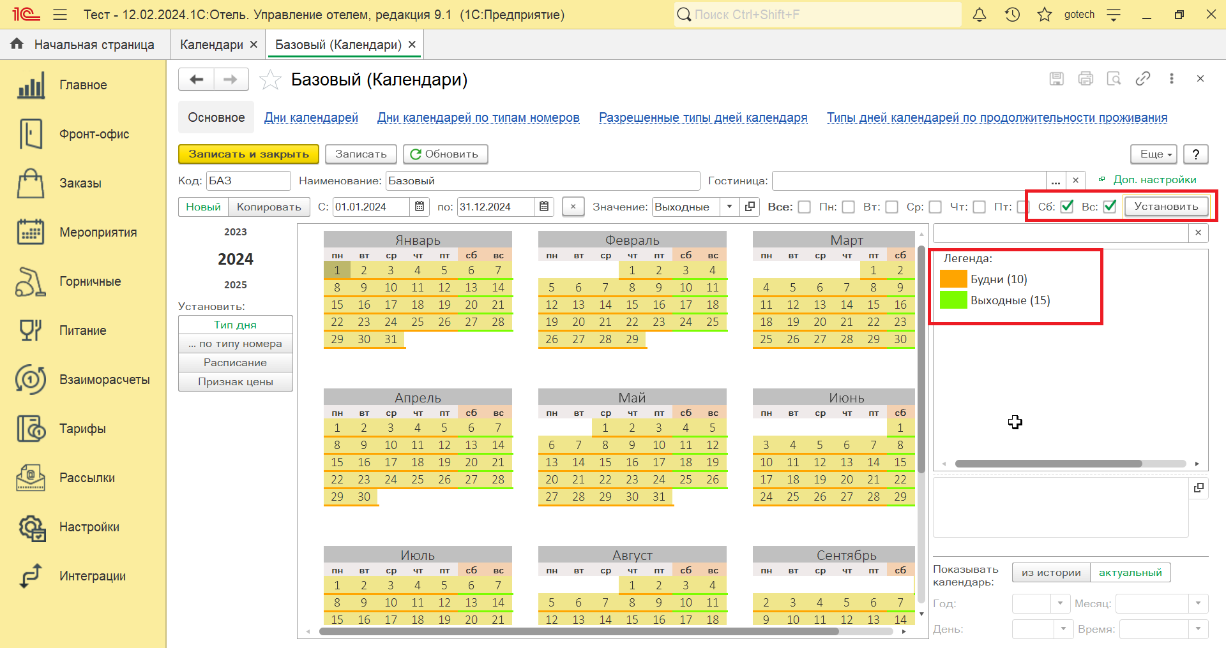
Task: Toggle the Вт checkbox
Action: coord(892,207)
